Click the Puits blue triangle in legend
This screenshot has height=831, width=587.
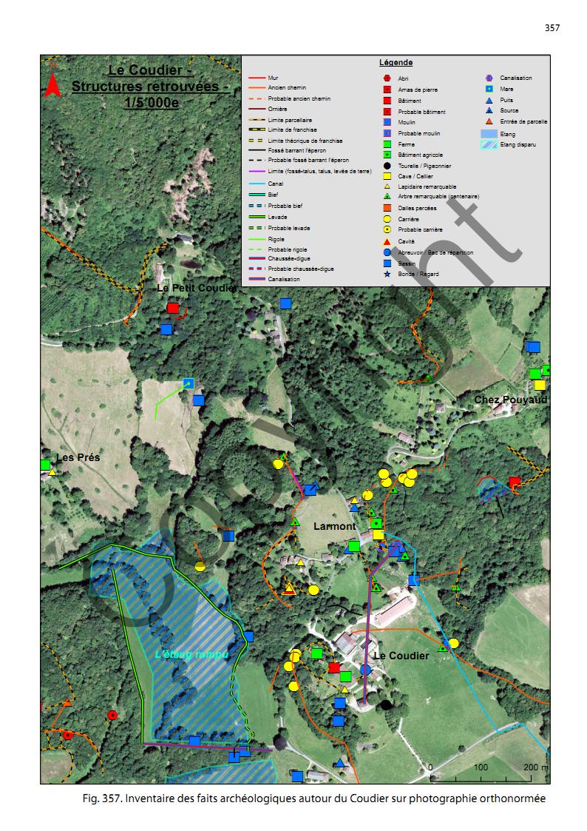coord(489,100)
